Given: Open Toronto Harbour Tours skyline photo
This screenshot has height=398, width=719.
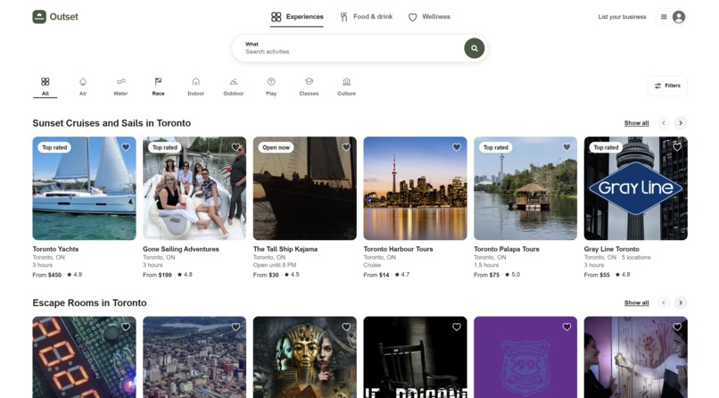Looking at the screenshot, I should pos(416,188).
